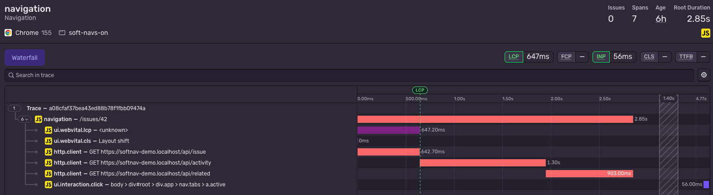The height and width of the screenshot is (195, 713).
Task: Click the Root Duration 2.85s value
Action: point(699,19)
